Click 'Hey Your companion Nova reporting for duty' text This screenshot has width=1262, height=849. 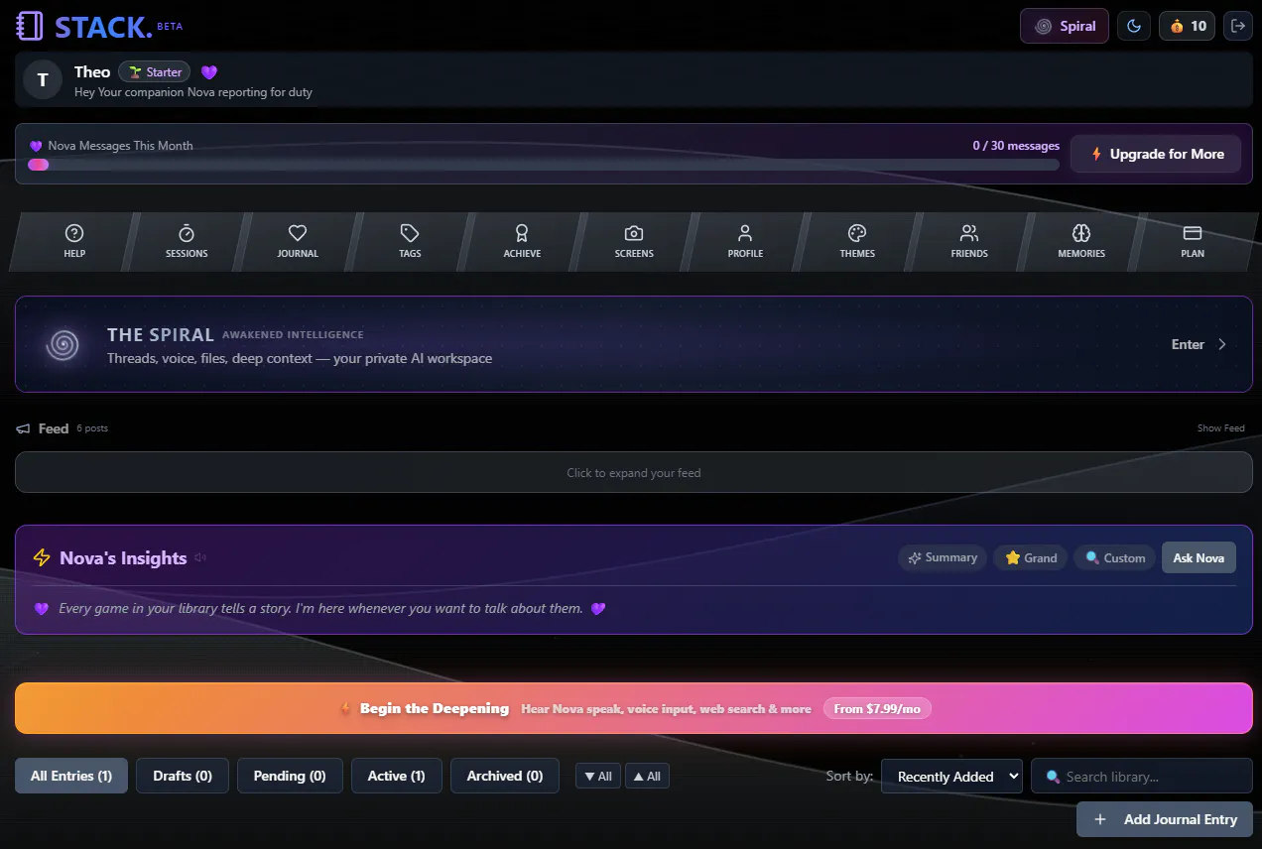[193, 92]
